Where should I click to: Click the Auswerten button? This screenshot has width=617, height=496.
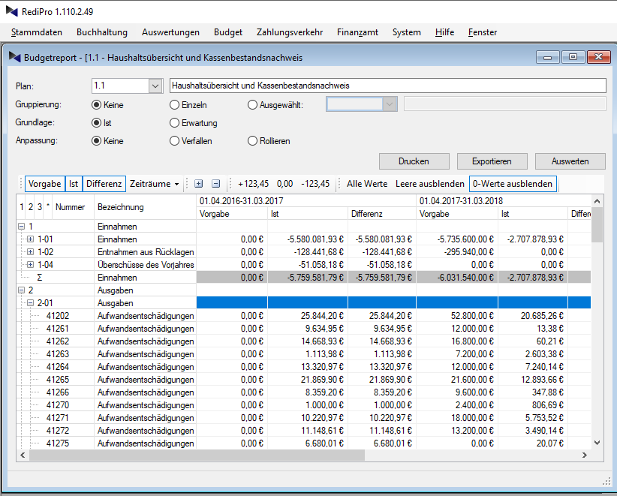tap(570, 161)
